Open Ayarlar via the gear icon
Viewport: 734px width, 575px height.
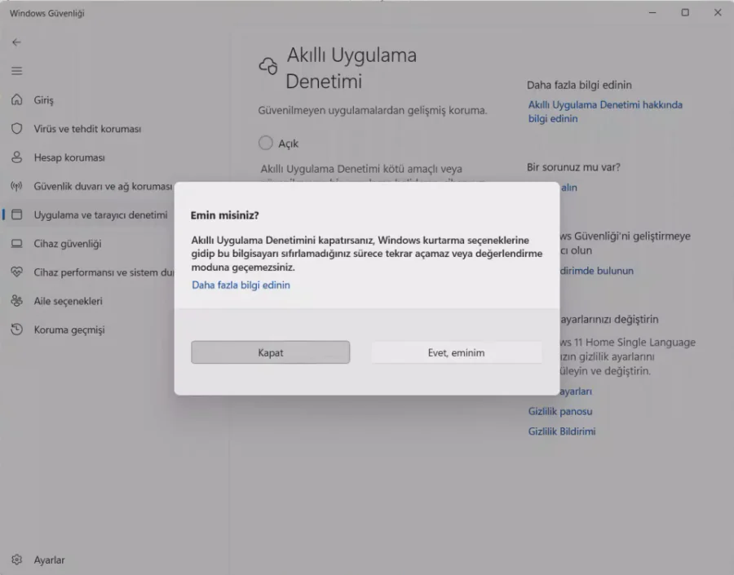pyautogui.click(x=18, y=560)
